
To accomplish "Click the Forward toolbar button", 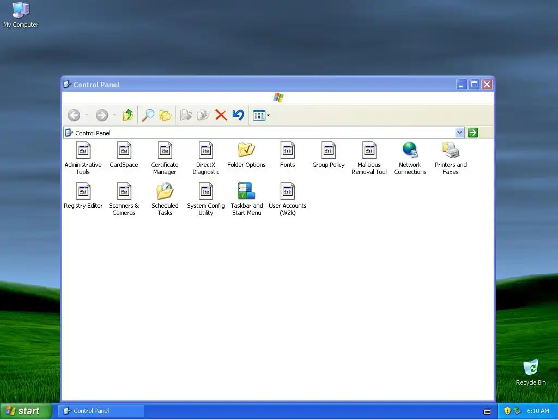I will 102,115.
